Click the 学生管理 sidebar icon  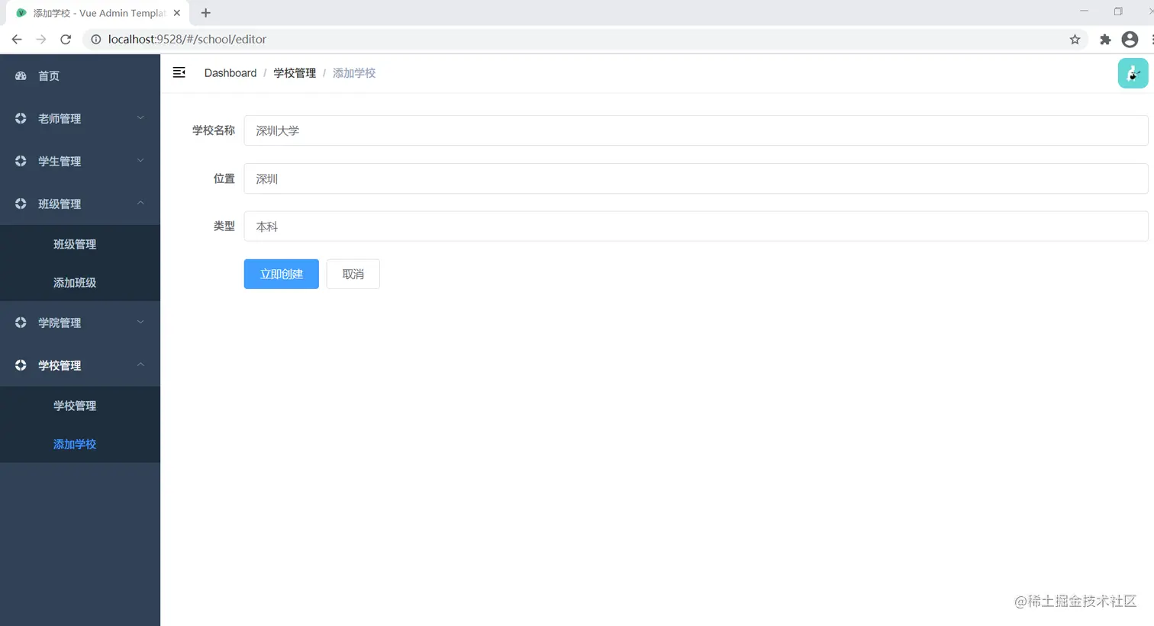pos(21,161)
